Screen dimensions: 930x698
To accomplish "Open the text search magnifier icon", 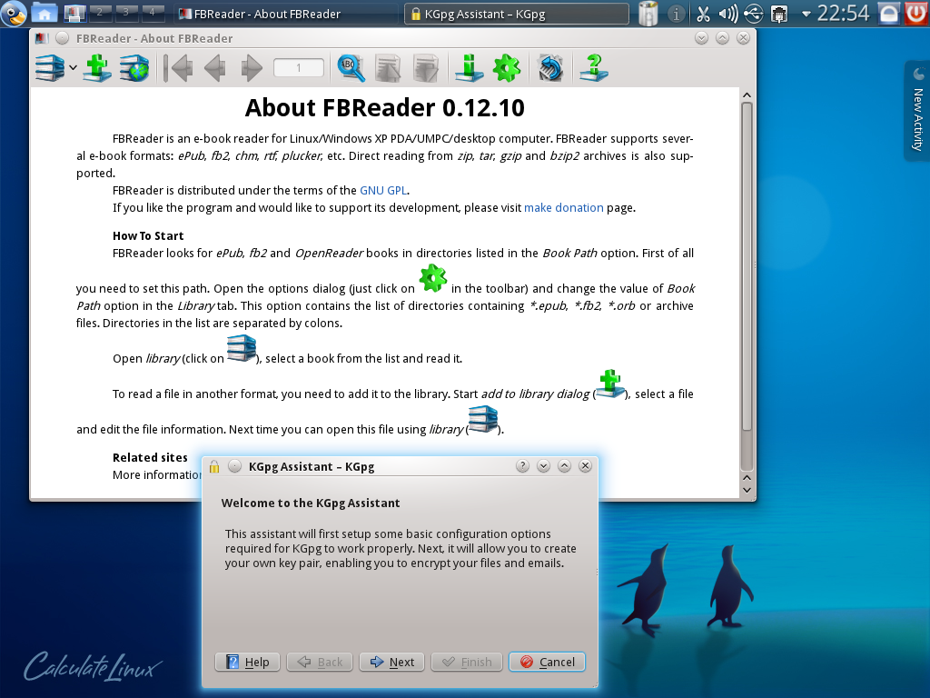I will (351, 67).
